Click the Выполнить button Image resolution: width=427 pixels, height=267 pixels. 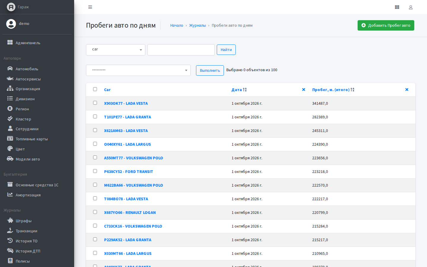pyautogui.click(x=210, y=71)
